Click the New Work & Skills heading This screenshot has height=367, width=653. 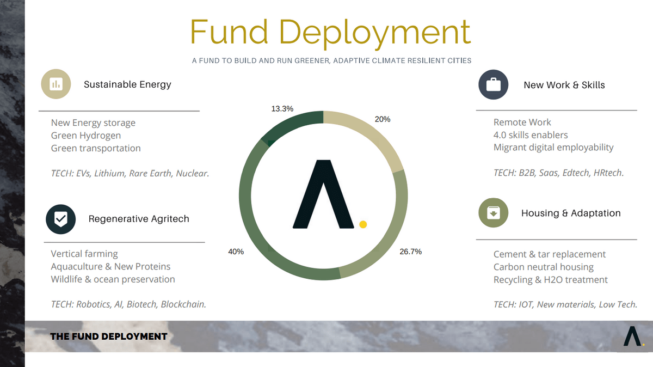pos(564,85)
